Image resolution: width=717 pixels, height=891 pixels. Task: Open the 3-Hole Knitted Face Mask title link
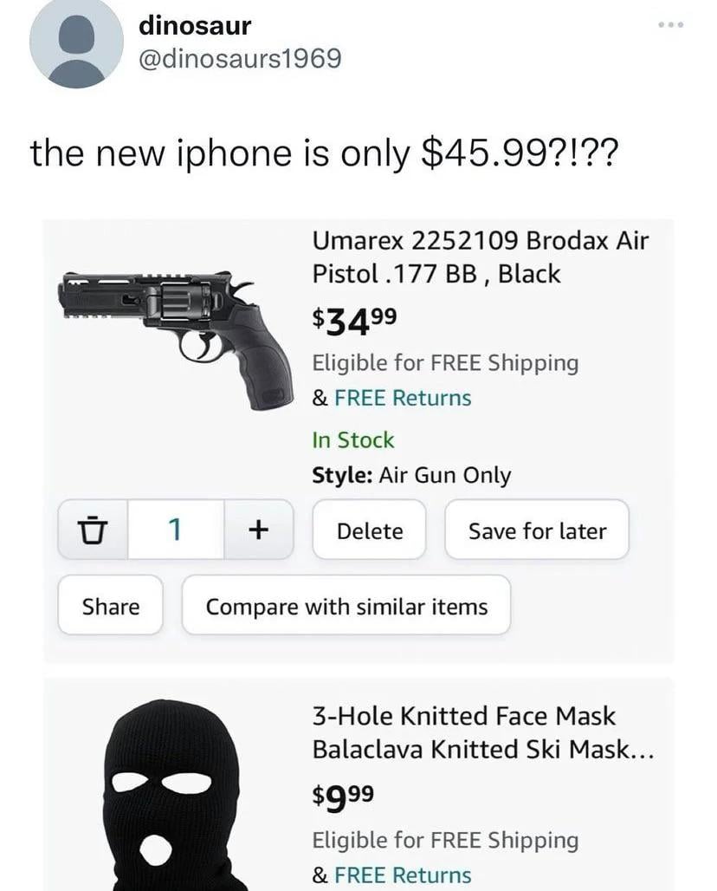481,733
